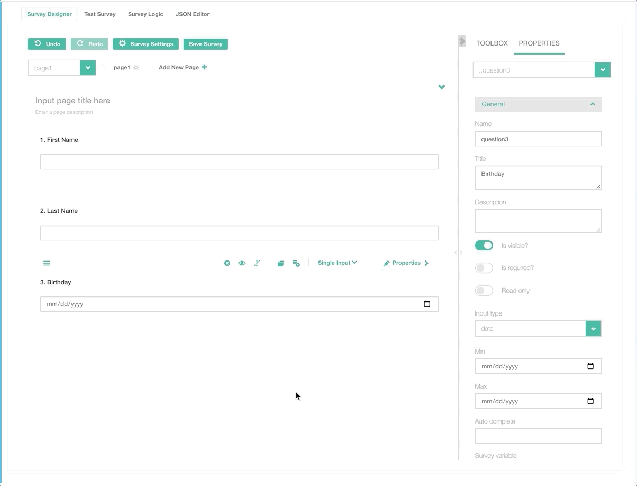Turn on the Read only toggle

[x=484, y=291]
